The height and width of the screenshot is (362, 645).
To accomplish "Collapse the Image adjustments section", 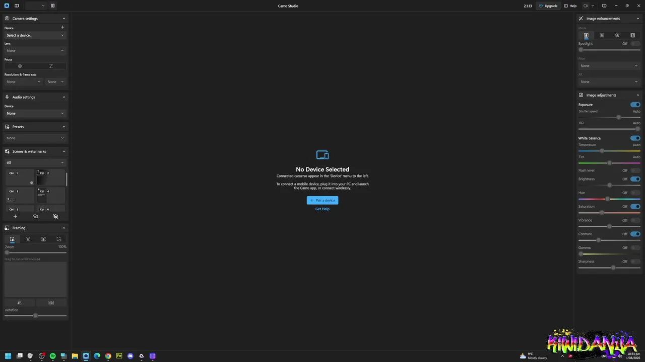I will 637,95.
